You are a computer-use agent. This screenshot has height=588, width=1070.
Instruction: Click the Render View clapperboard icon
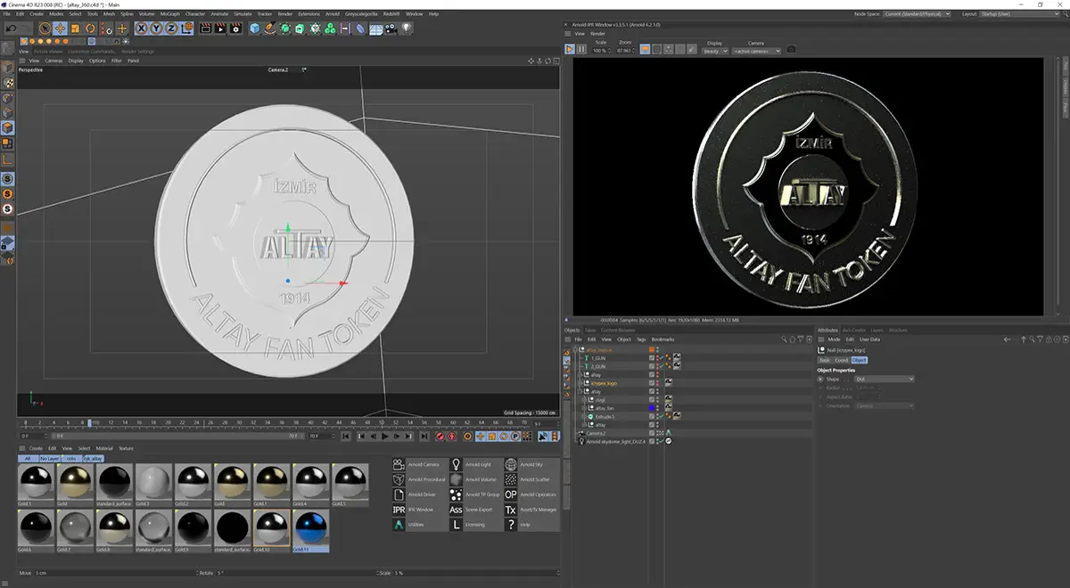click(206, 29)
